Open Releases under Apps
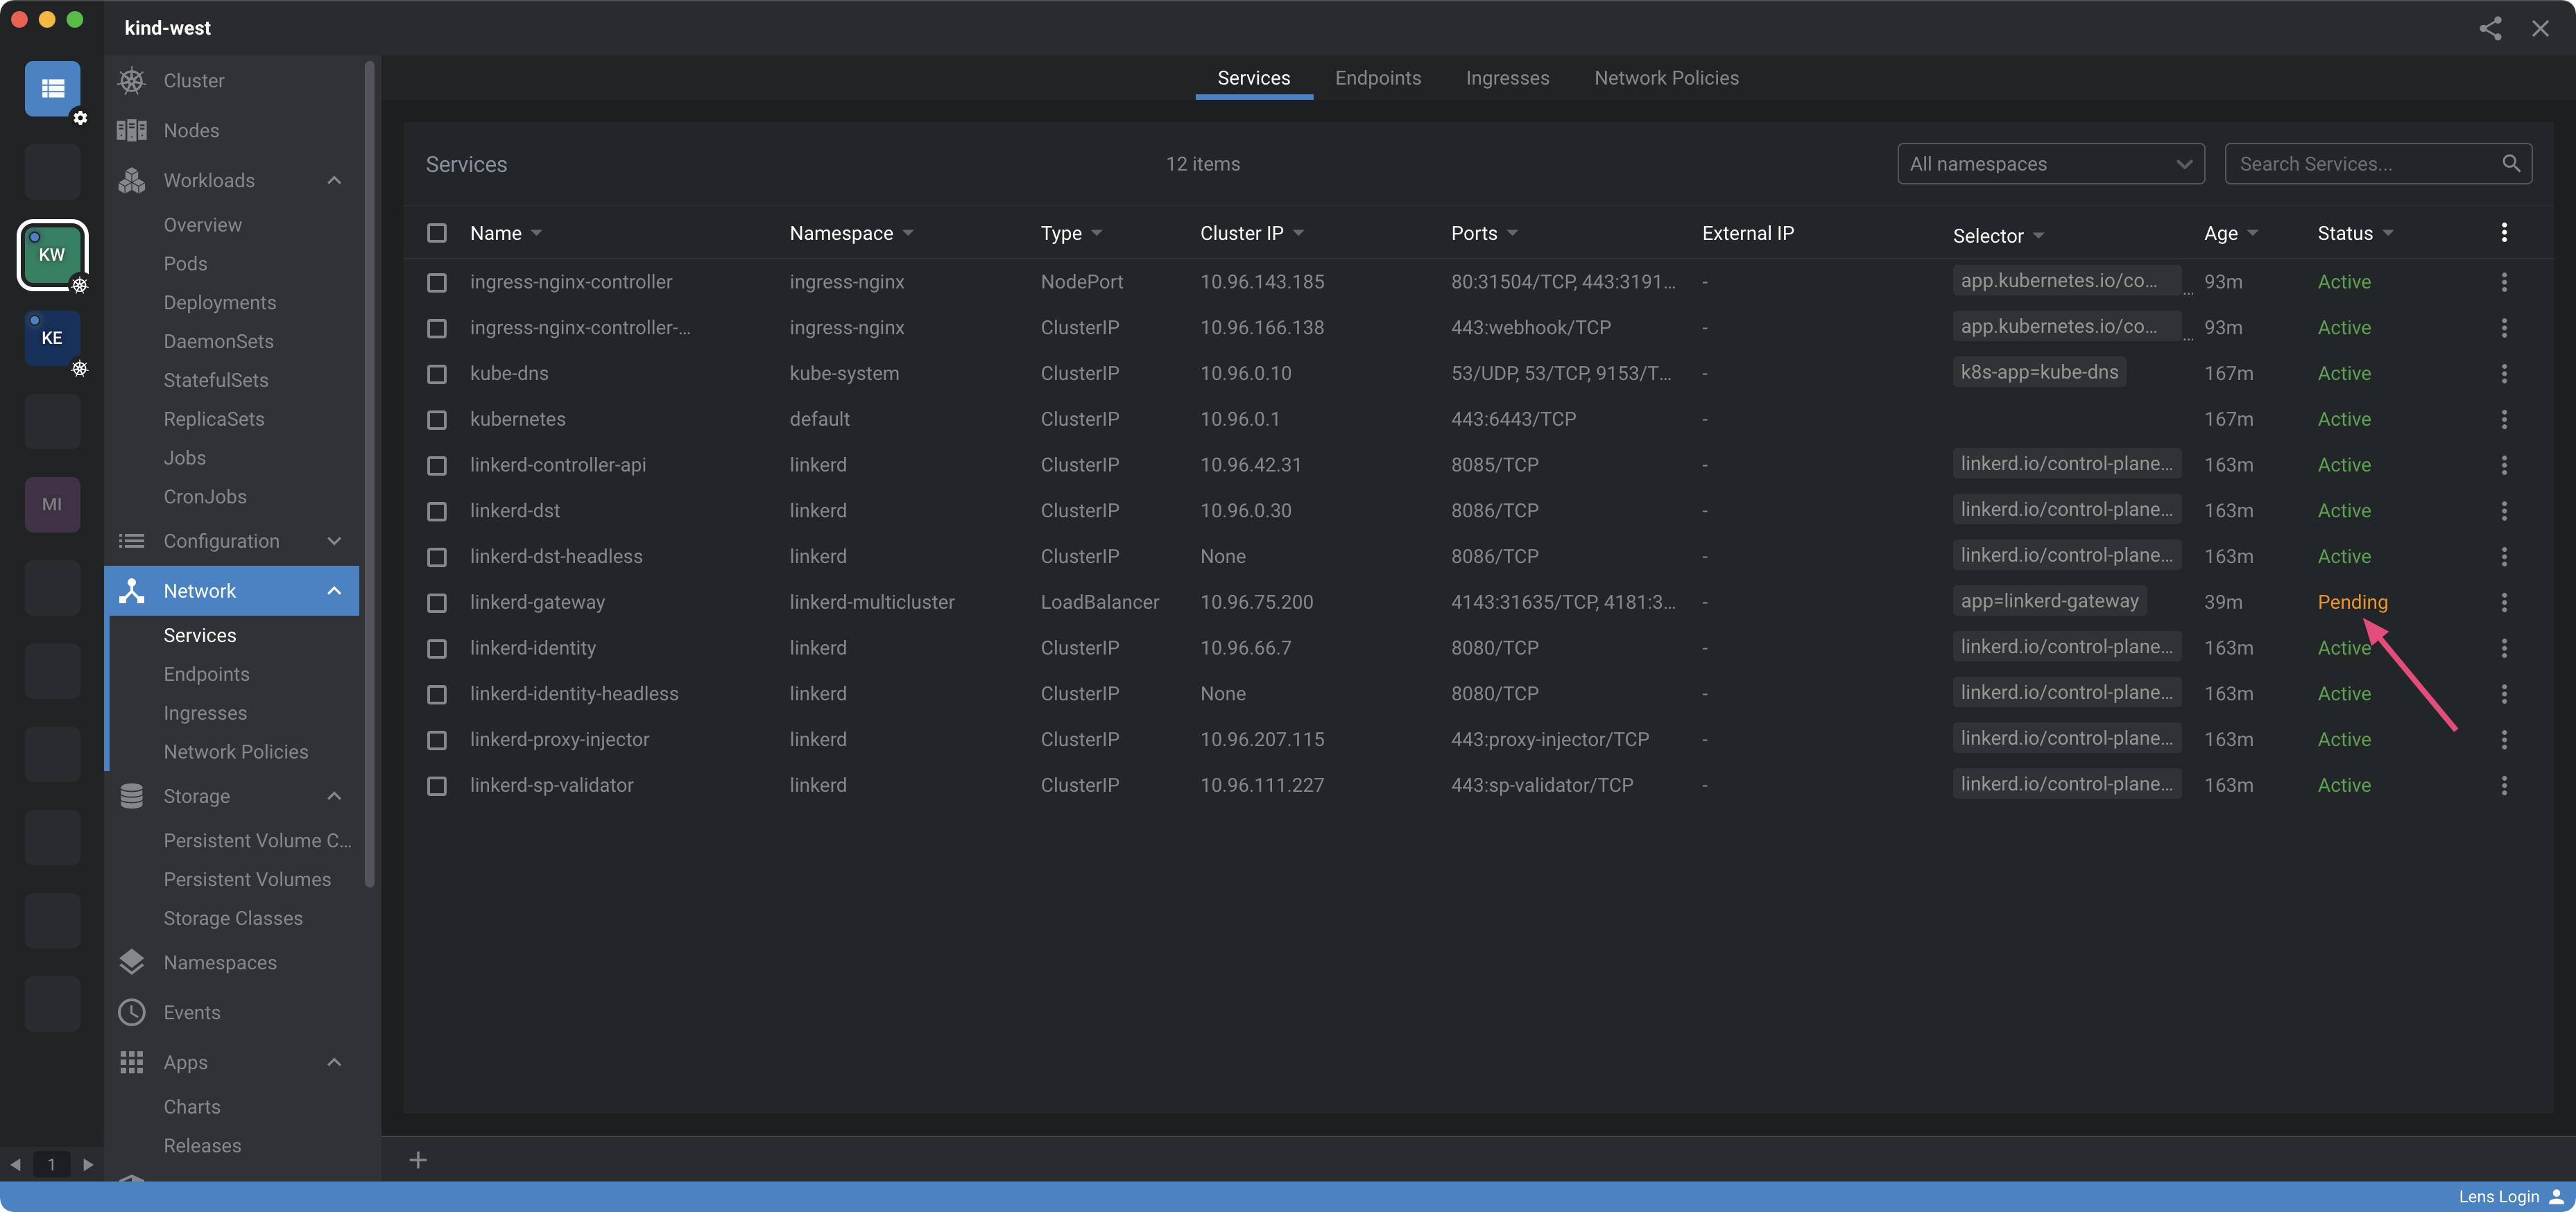The height and width of the screenshot is (1212, 2576). click(x=202, y=1146)
